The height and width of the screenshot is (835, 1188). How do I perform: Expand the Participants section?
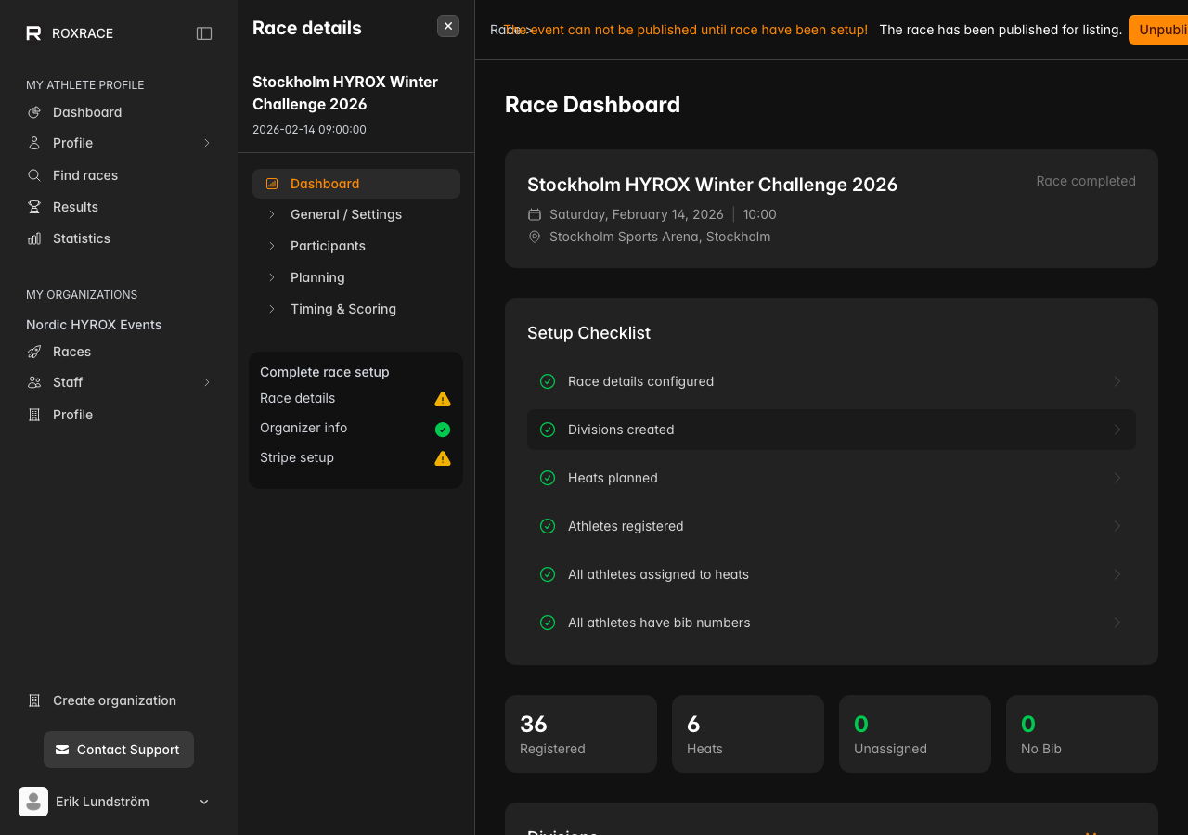[356, 246]
